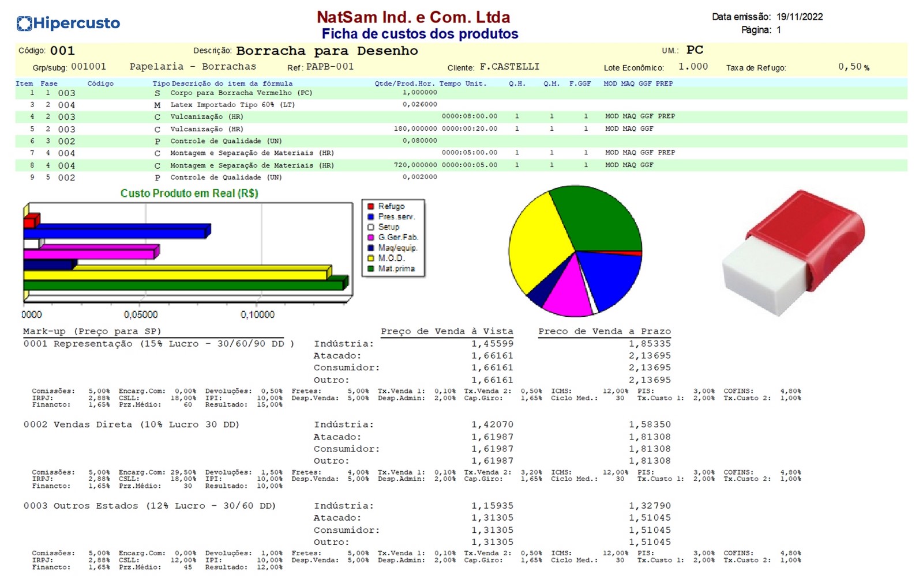Click the heading 'Mark-up (Preço para SP)'
This screenshot has width=923, height=576.
click(92, 332)
